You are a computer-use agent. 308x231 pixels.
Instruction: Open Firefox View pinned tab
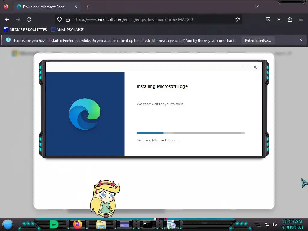(6, 7)
